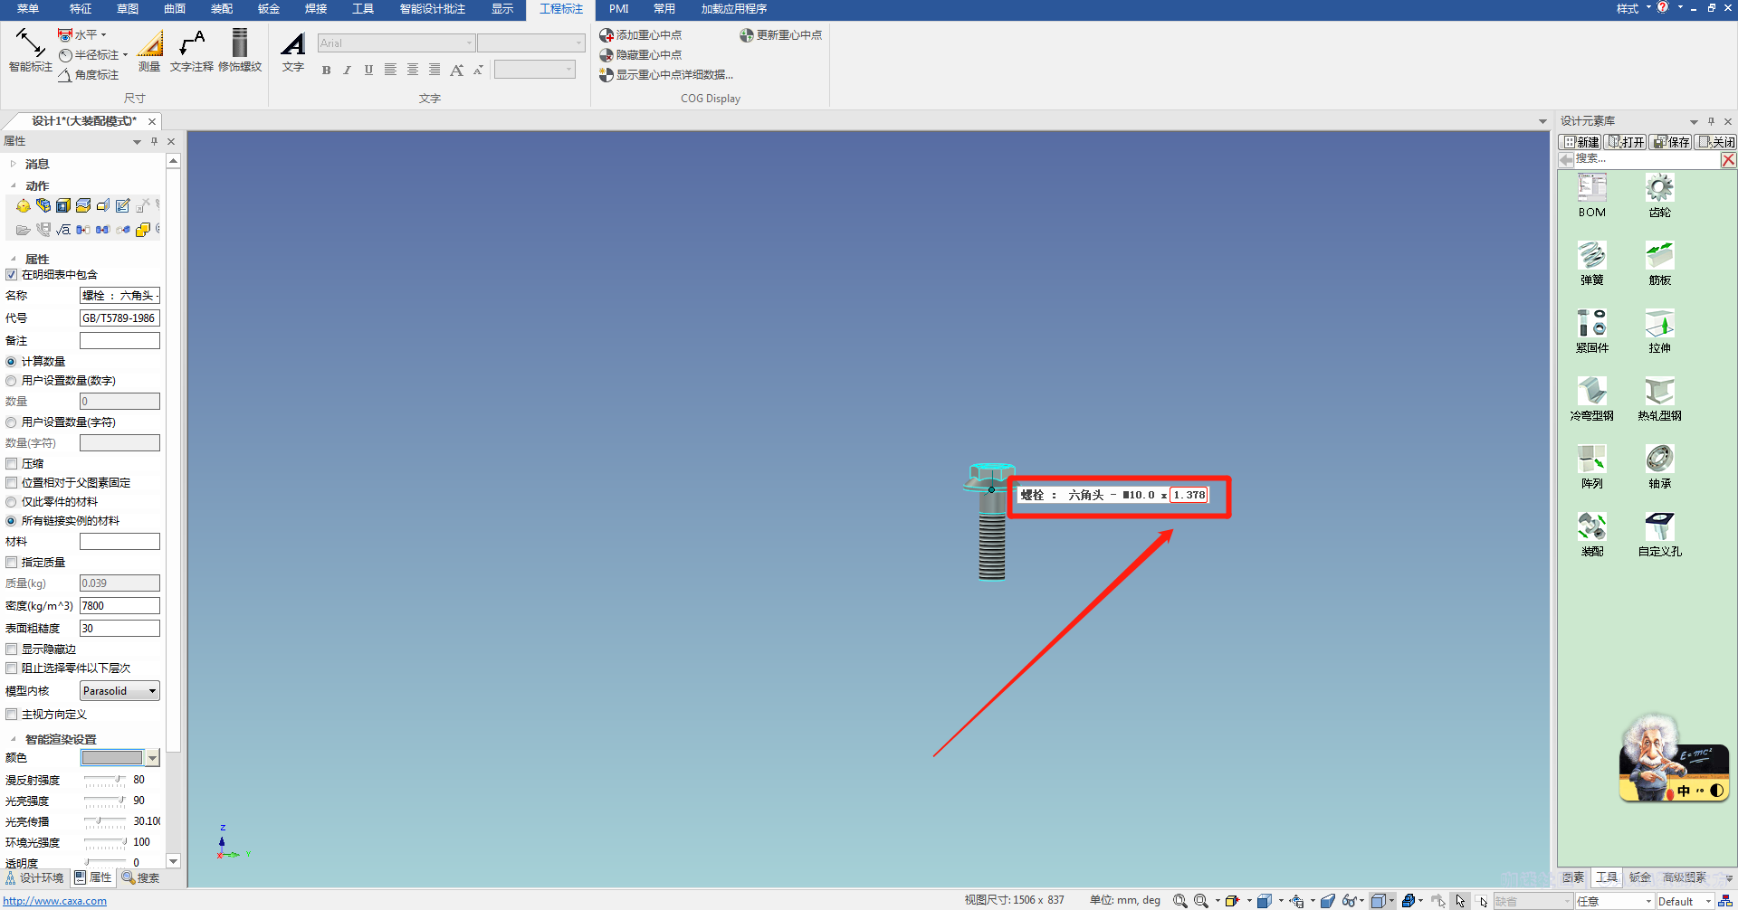Image resolution: width=1738 pixels, height=910 pixels.
Task: Select the 智能标注 smart dimension tool
Action: tap(30, 50)
